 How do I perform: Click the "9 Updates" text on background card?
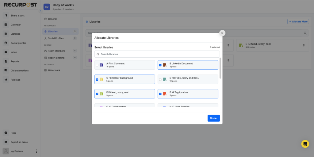tap(250, 48)
